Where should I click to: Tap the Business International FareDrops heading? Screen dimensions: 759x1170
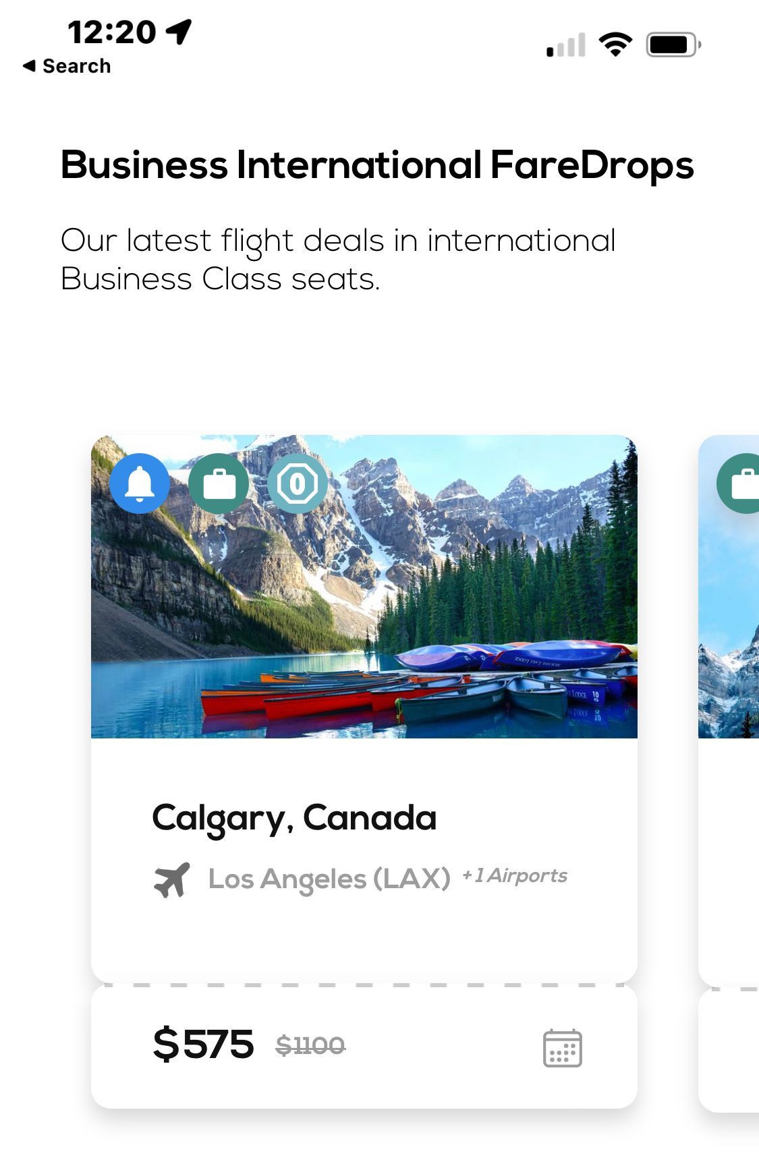tap(377, 165)
